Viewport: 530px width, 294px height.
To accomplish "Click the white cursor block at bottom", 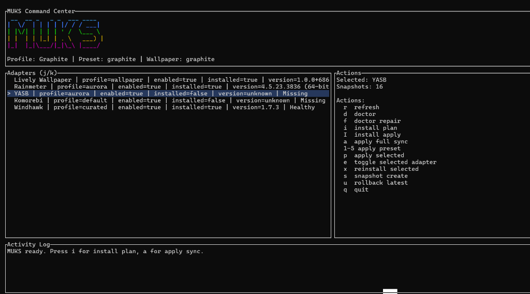I will pos(390,291).
